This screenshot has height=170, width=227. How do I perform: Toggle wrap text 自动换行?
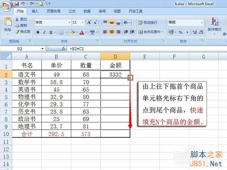point(148,23)
